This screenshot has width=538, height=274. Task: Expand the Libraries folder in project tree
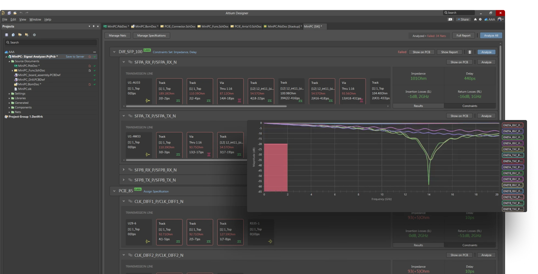pyautogui.click(x=9, y=98)
